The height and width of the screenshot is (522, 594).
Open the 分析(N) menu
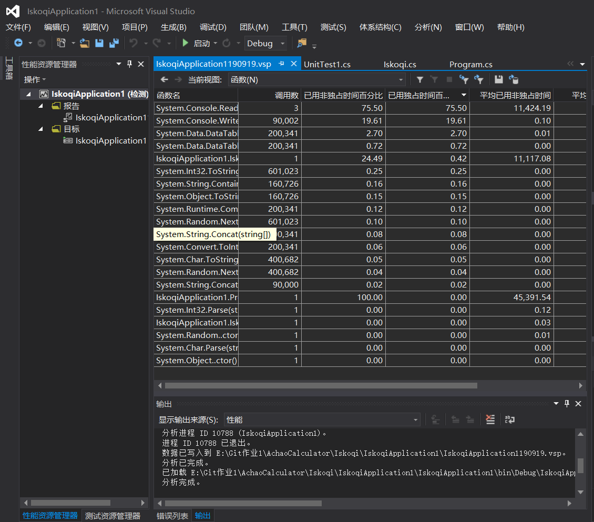(x=428, y=27)
